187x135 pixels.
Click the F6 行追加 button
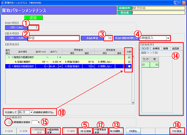click(x=86, y=131)
